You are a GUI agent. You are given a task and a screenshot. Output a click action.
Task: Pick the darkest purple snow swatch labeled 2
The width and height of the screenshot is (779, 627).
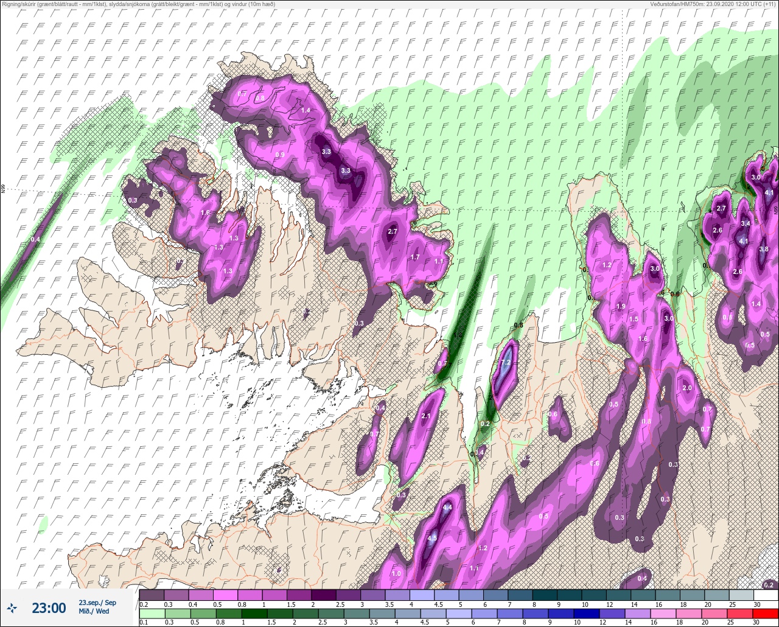pyautogui.click(x=324, y=595)
